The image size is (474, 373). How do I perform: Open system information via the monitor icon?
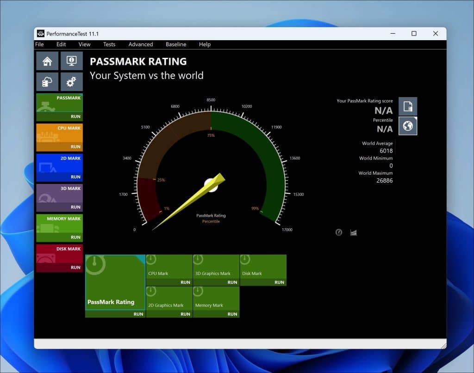coord(71,61)
